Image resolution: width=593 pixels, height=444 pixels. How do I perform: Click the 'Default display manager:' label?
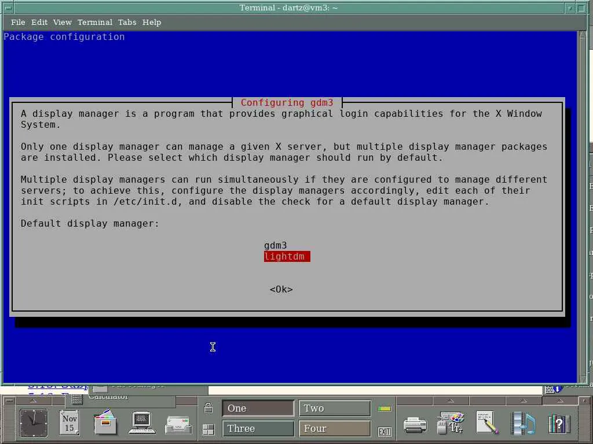pos(90,224)
